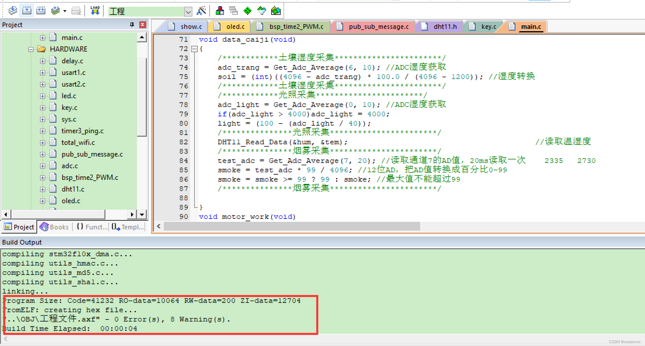The image size is (645, 346).
Task: Expand the dht11.c node in project tree
Action: 43,189
